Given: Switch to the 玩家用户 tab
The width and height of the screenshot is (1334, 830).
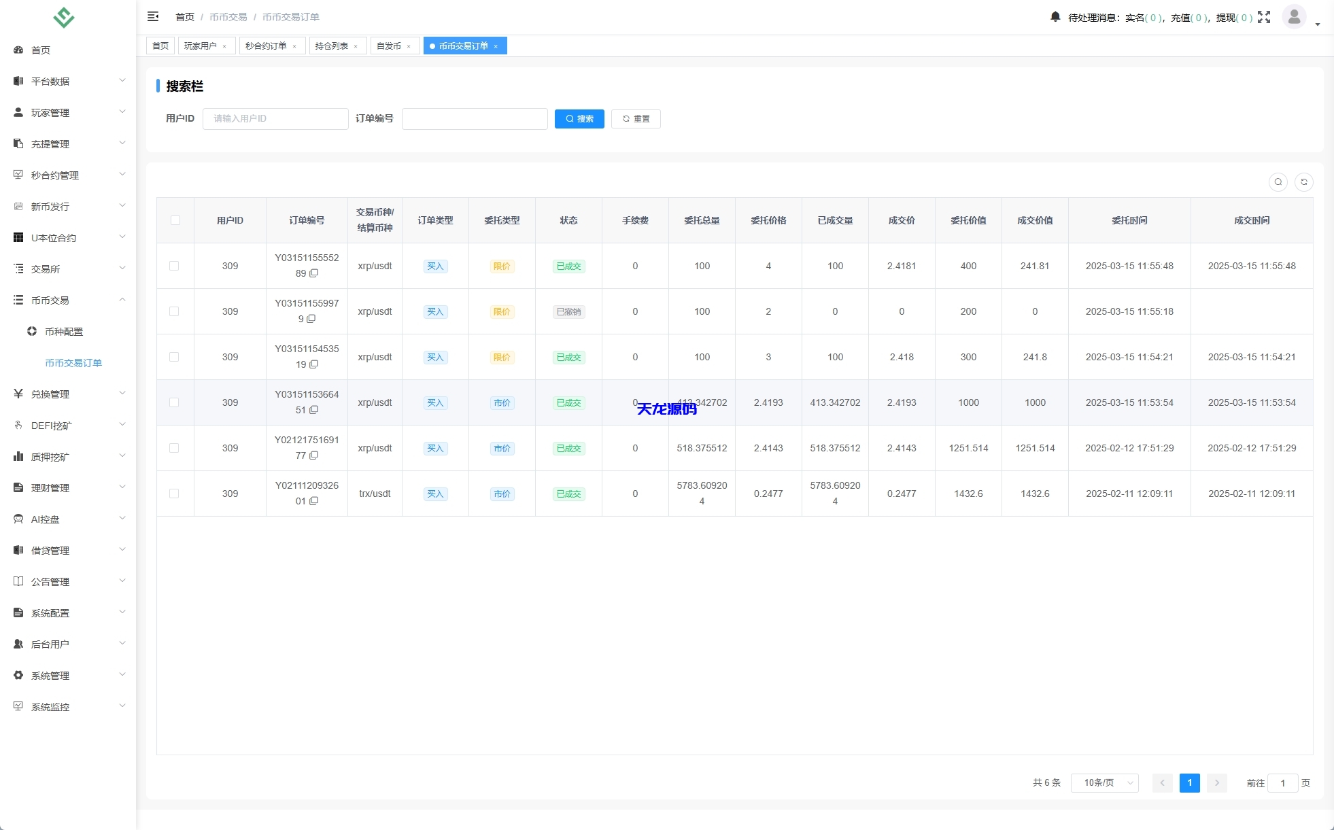Looking at the screenshot, I should (x=201, y=46).
